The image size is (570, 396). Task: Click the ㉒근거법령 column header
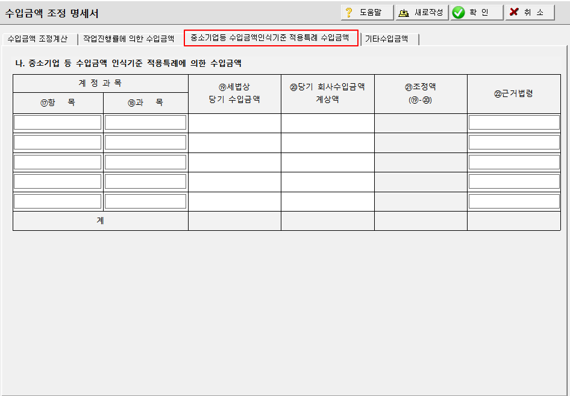tap(513, 94)
